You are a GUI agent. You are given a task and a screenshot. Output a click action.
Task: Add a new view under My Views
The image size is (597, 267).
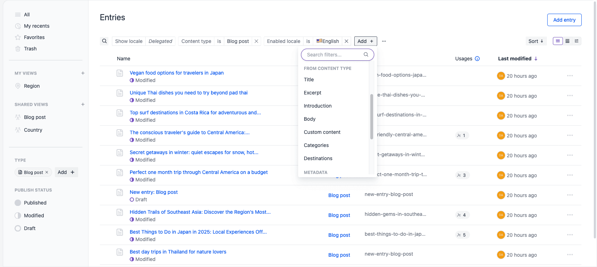pyautogui.click(x=83, y=73)
